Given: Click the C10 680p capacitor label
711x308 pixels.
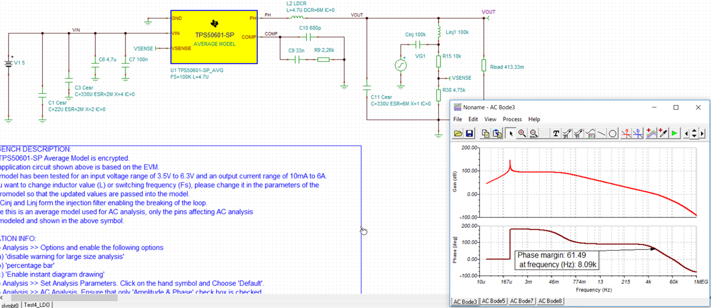Looking at the screenshot, I should tap(310, 28).
